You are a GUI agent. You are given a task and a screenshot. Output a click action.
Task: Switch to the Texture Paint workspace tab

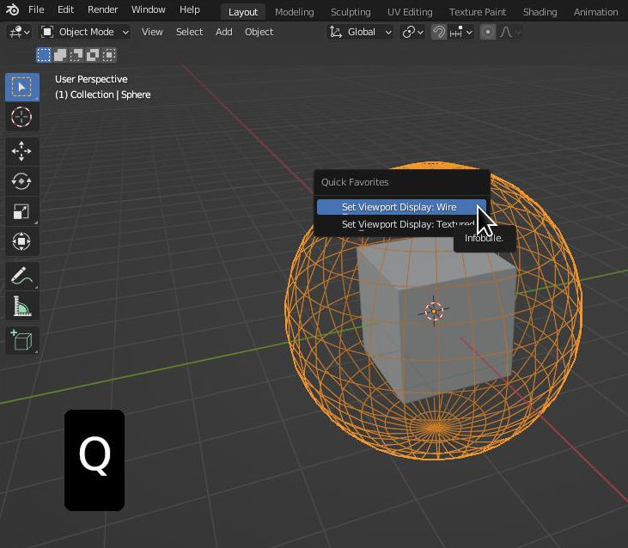tap(478, 12)
